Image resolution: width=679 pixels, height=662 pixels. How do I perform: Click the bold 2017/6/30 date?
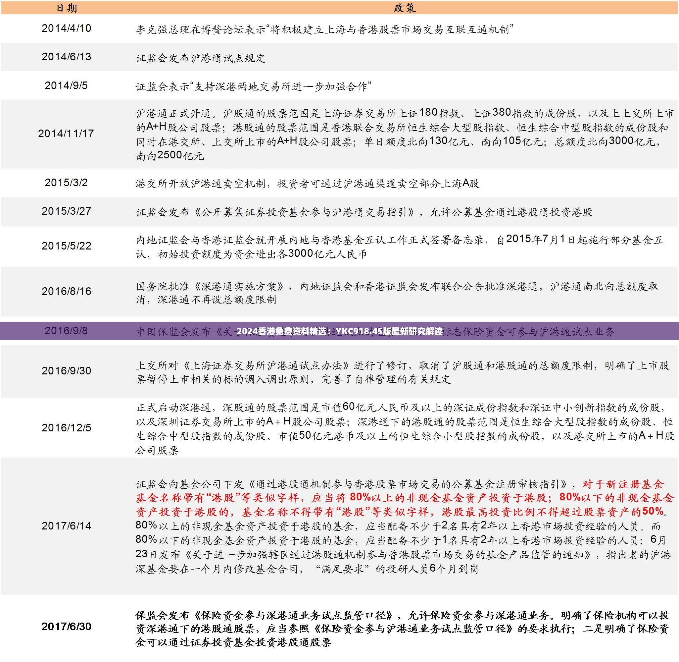point(66,627)
